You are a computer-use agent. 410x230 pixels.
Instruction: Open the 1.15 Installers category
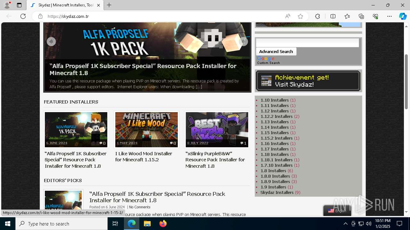pos(275,133)
